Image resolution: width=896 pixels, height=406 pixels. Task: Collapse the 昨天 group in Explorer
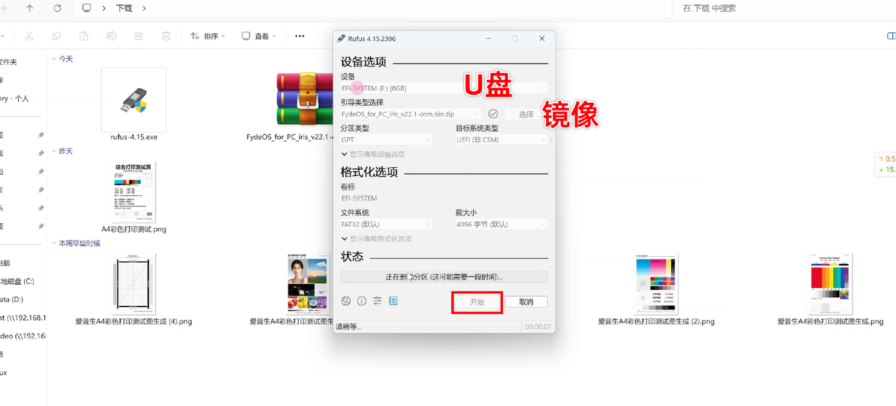tap(54, 151)
